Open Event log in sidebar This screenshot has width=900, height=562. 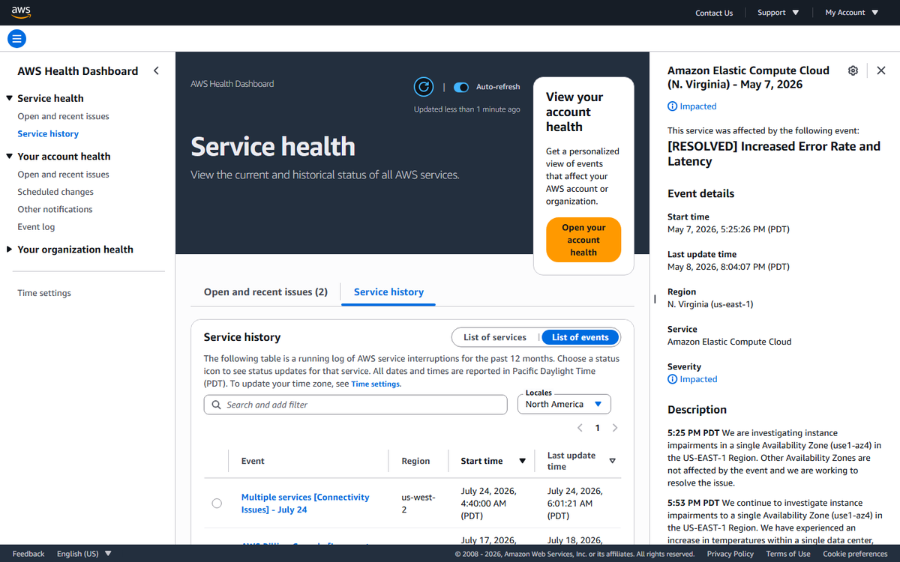[36, 227]
